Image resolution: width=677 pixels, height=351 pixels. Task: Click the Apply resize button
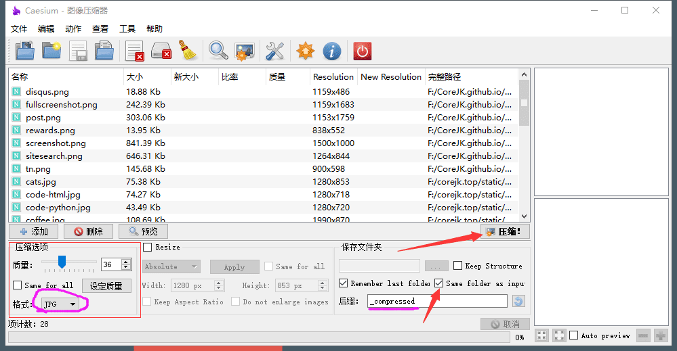234,267
